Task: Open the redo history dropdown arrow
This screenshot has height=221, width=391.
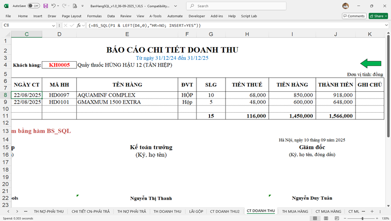Action: [68, 6]
